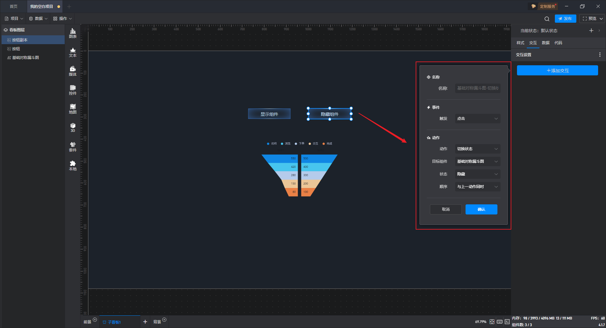Open the 控件 controls component panel
The image size is (606, 328).
coord(73,90)
